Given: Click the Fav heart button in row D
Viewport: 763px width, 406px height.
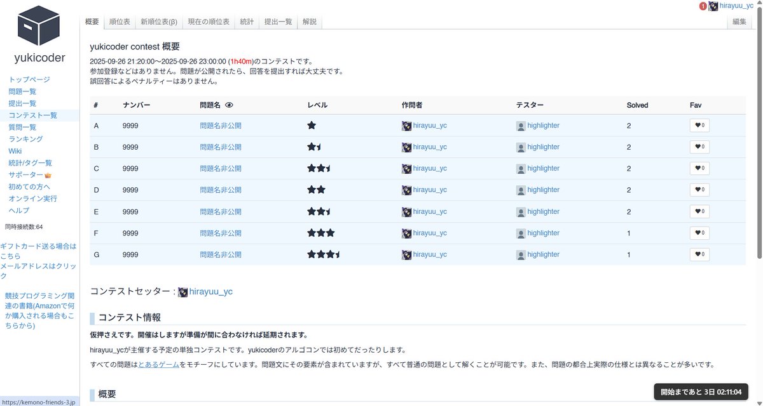Looking at the screenshot, I should point(699,190).
